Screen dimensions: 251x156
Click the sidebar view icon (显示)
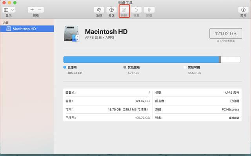[6, 10]
